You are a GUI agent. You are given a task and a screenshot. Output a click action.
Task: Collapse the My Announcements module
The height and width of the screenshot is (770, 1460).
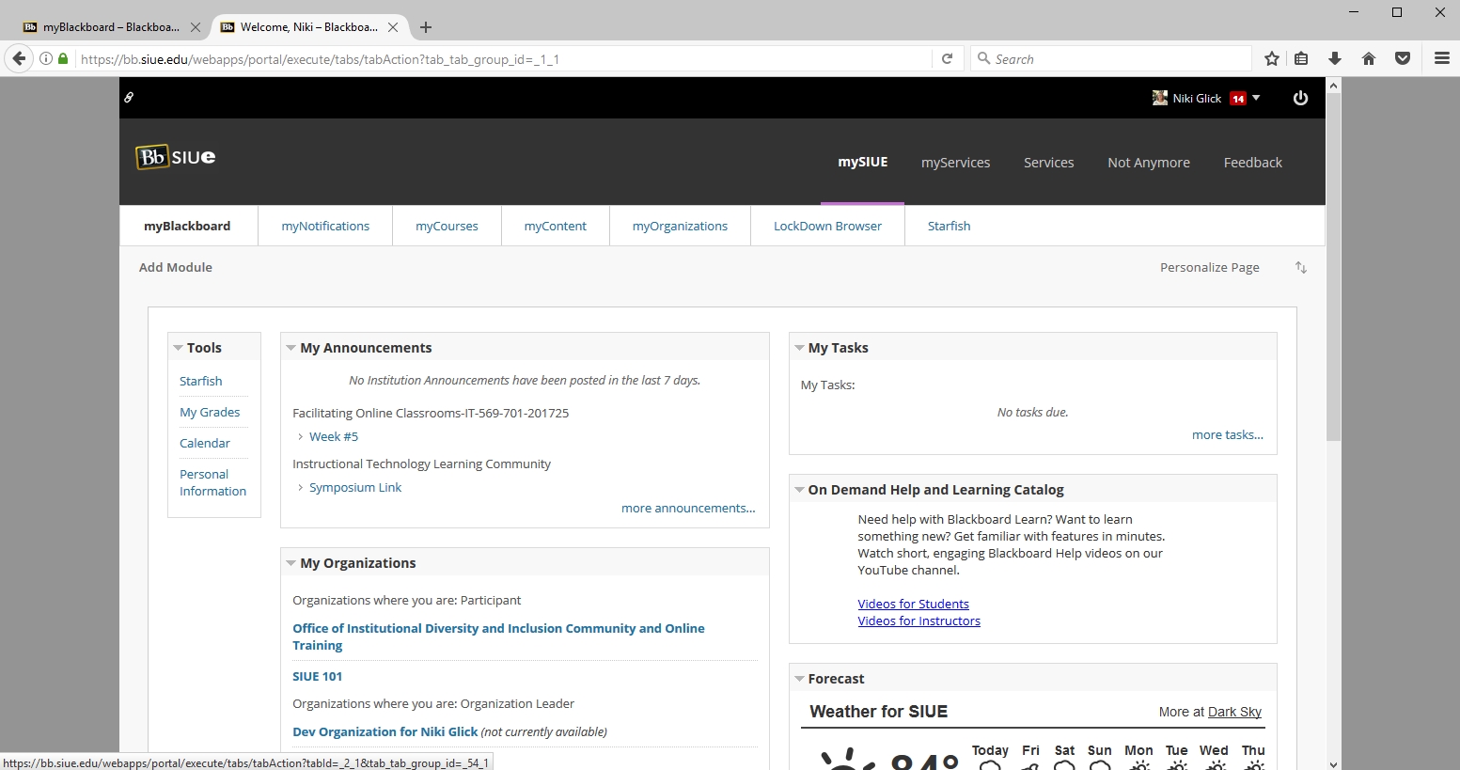pos(290,348)
